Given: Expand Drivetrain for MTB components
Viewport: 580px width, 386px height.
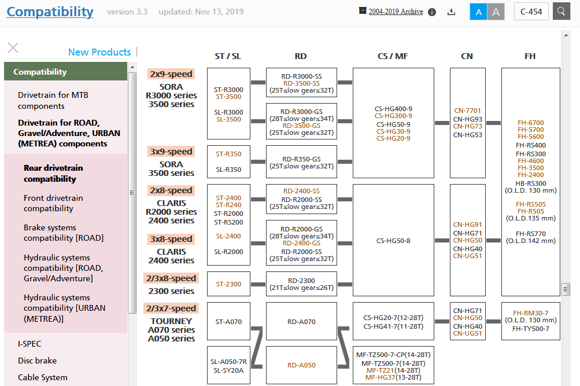Looking at the screenshot, I should coord(53,100).
